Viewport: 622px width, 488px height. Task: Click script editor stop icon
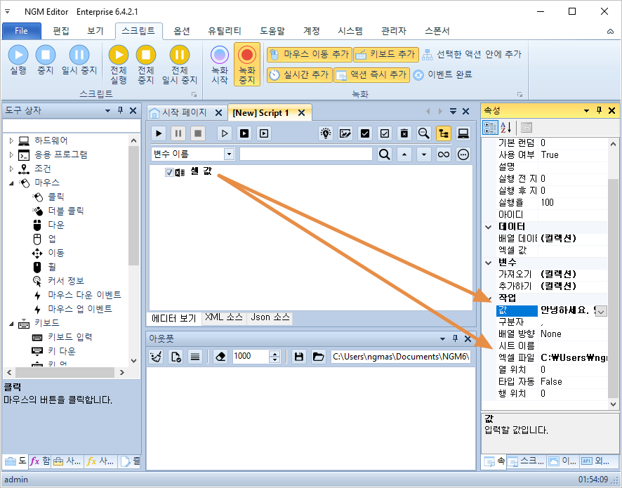click(197, 133)
